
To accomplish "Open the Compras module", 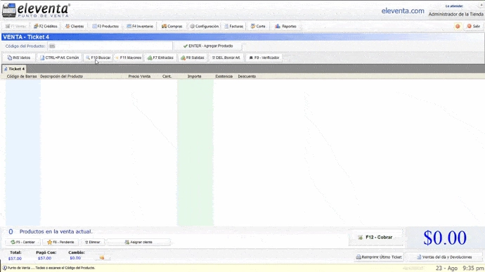I will point(172,26).
